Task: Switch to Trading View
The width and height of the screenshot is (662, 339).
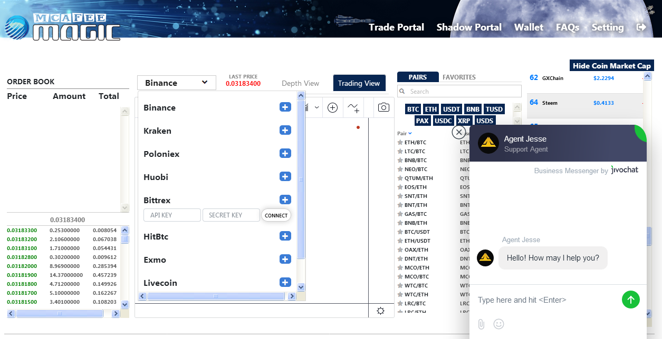Action: 359,83
